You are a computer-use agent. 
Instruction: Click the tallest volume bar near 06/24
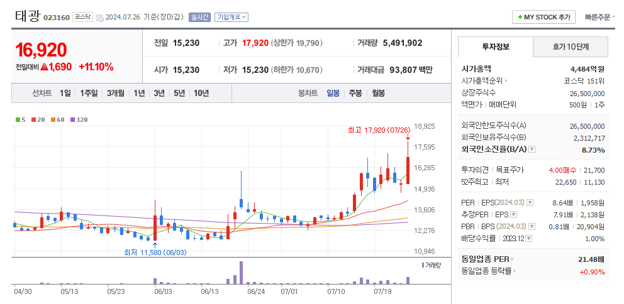241,273
